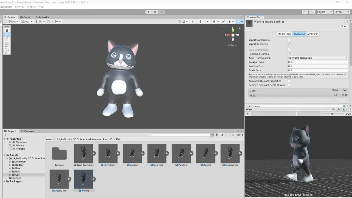
Task: Click the Play button in top toolbar
Action: tap(149, 12)
